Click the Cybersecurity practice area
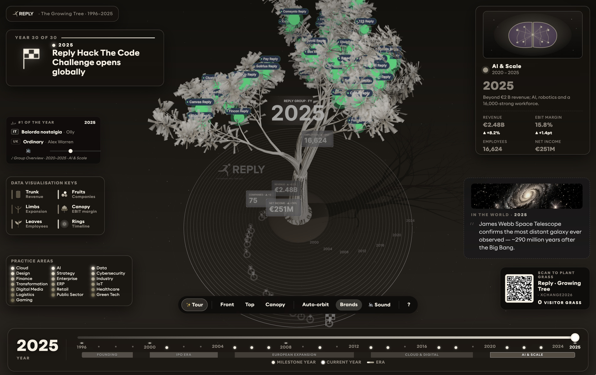This screenshot has width=596, height=375. point(110,274)
